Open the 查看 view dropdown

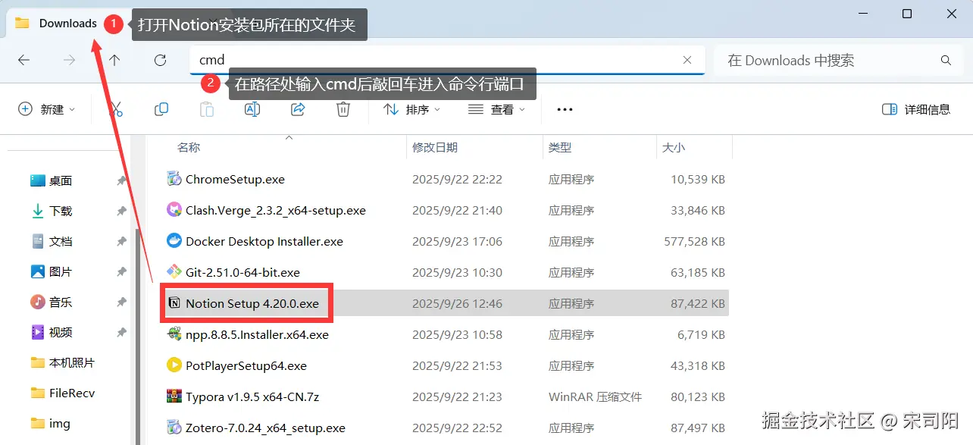click(496, 109)
